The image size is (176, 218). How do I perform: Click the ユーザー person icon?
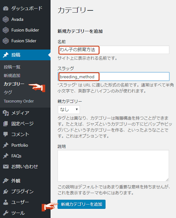point(6,202)
